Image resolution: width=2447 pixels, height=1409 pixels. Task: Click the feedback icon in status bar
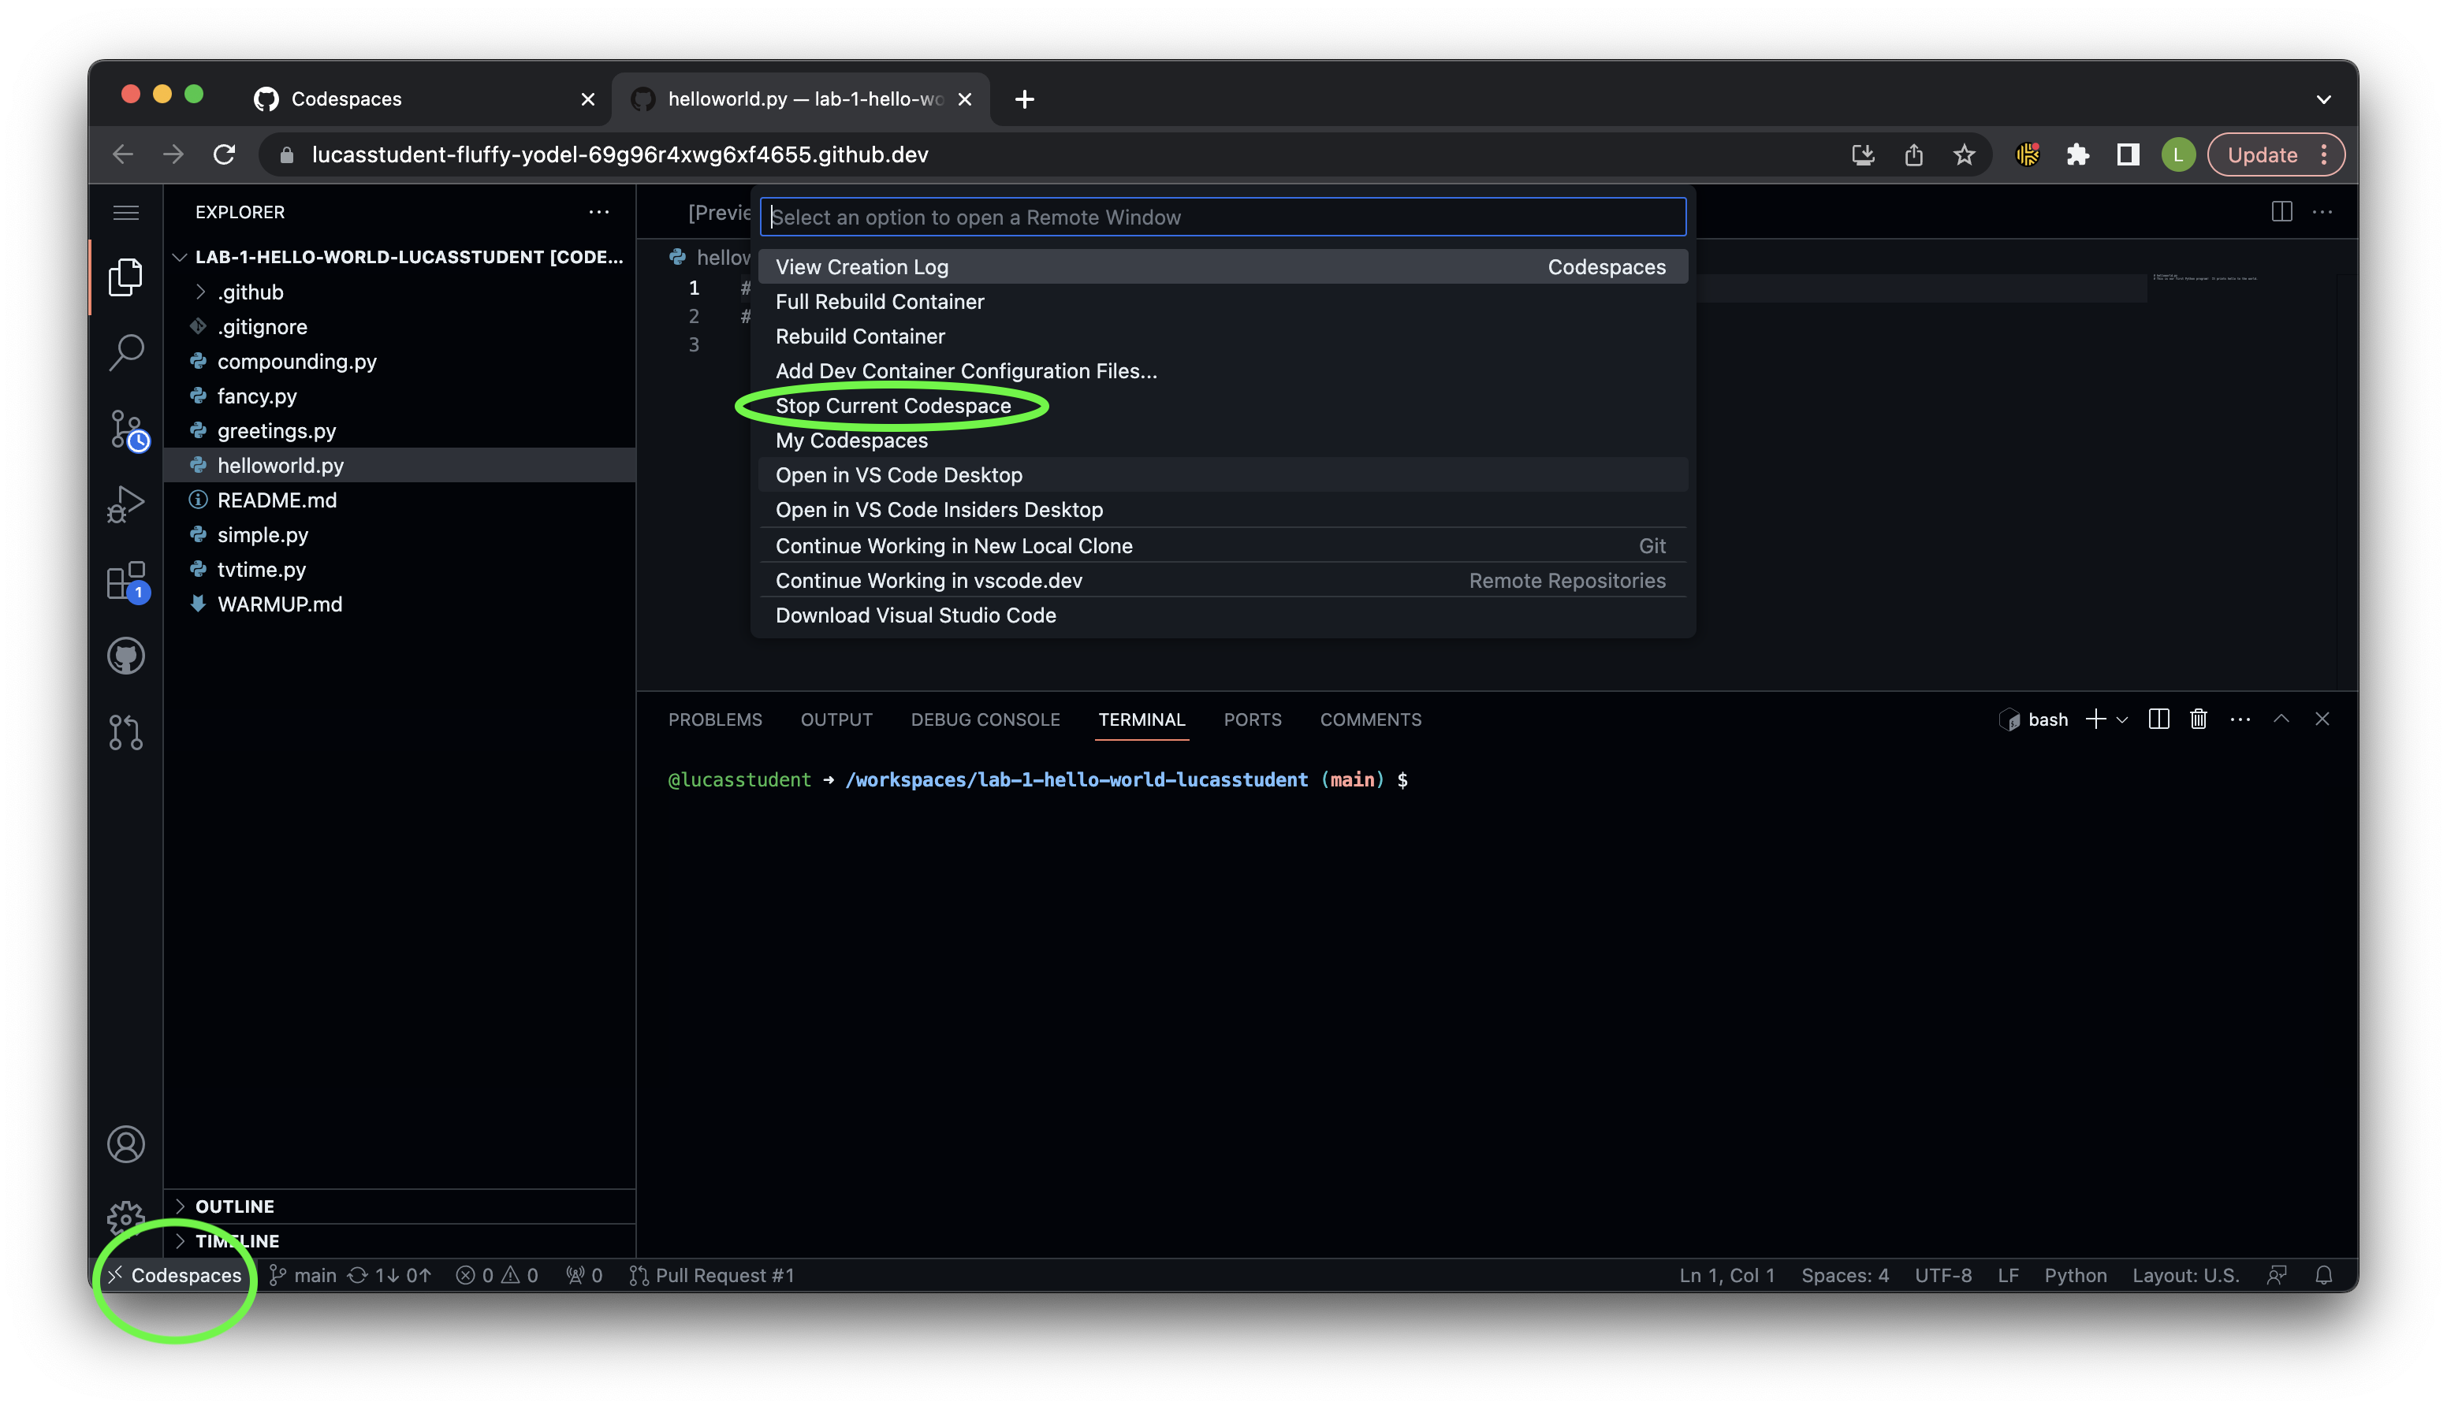tap(2277, 1276)
